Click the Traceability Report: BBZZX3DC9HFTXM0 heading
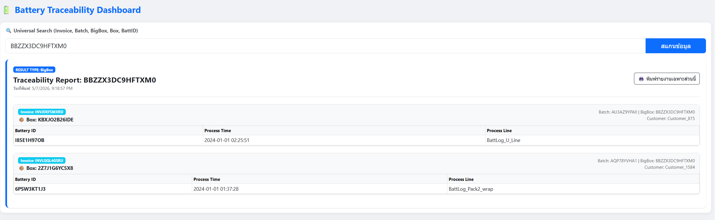The height and width of the screenshot is (220, 715). click(85, 80)
